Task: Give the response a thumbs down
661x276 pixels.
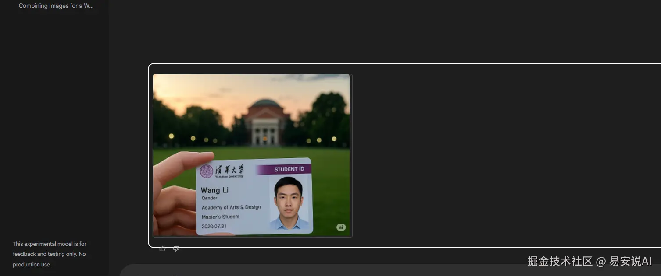Action: (176, 248)
